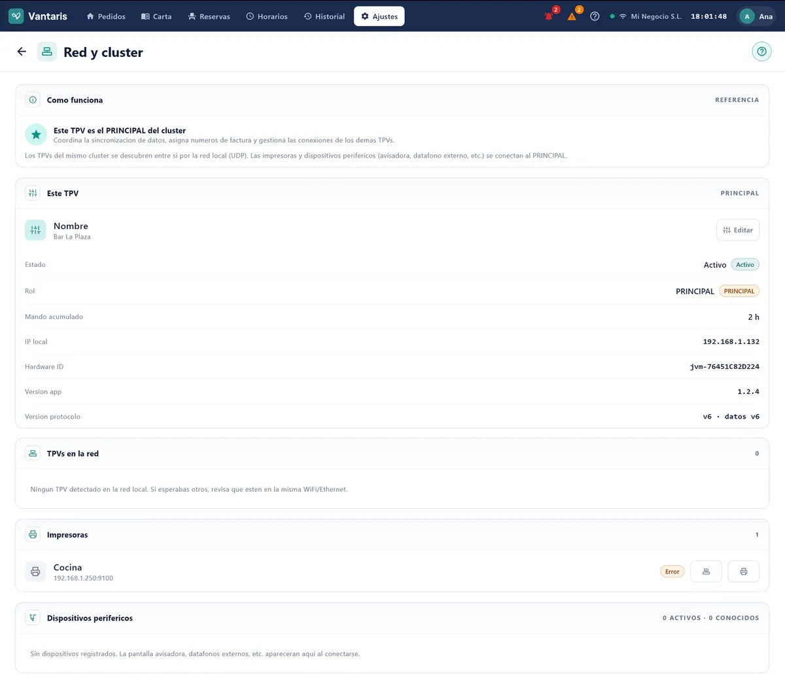The image size is (785, 677).
Task: Click the Ajustes tab
Action: click(379, 16)
